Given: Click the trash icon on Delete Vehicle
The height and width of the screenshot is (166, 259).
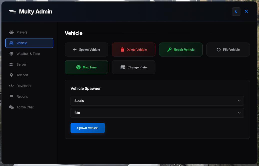Looking at the screenshot, I should click(122, 49).
